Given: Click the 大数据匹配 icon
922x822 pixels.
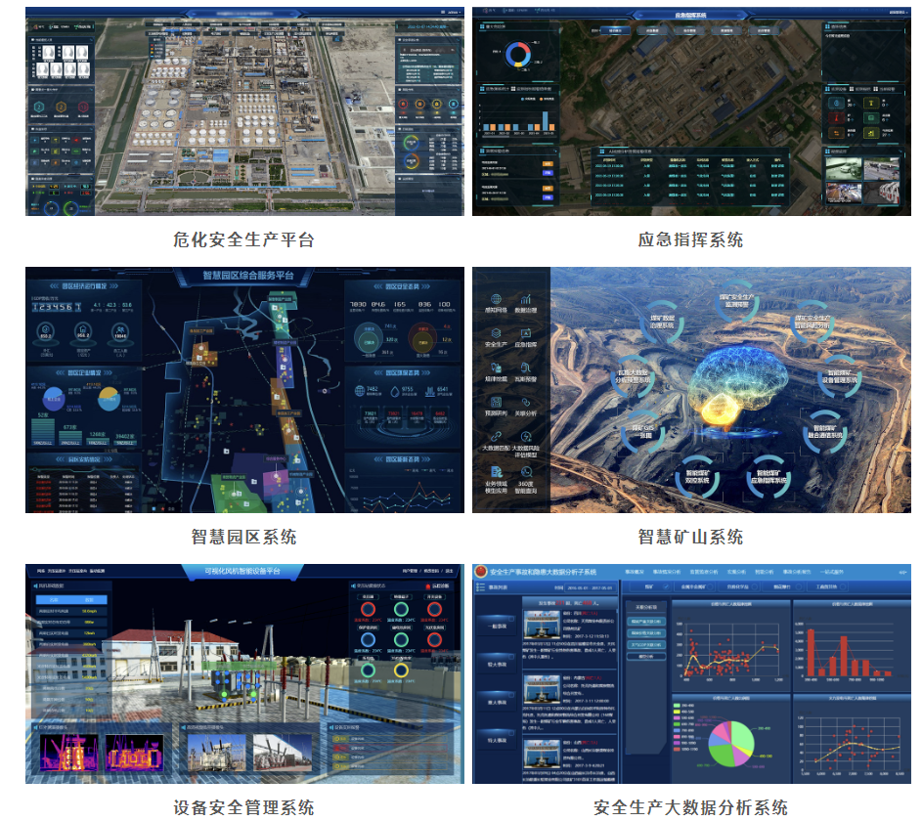Looking at the screenshot, I should point(496,437).
